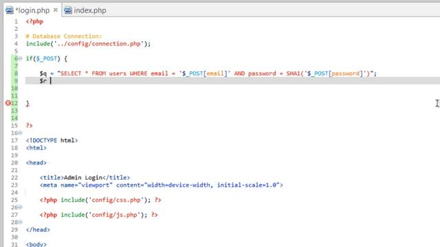The height and width of the screenshot is (247, 440).
Task: Click the PHP file icon on index.php tab
Action: [x=68, y=10]
